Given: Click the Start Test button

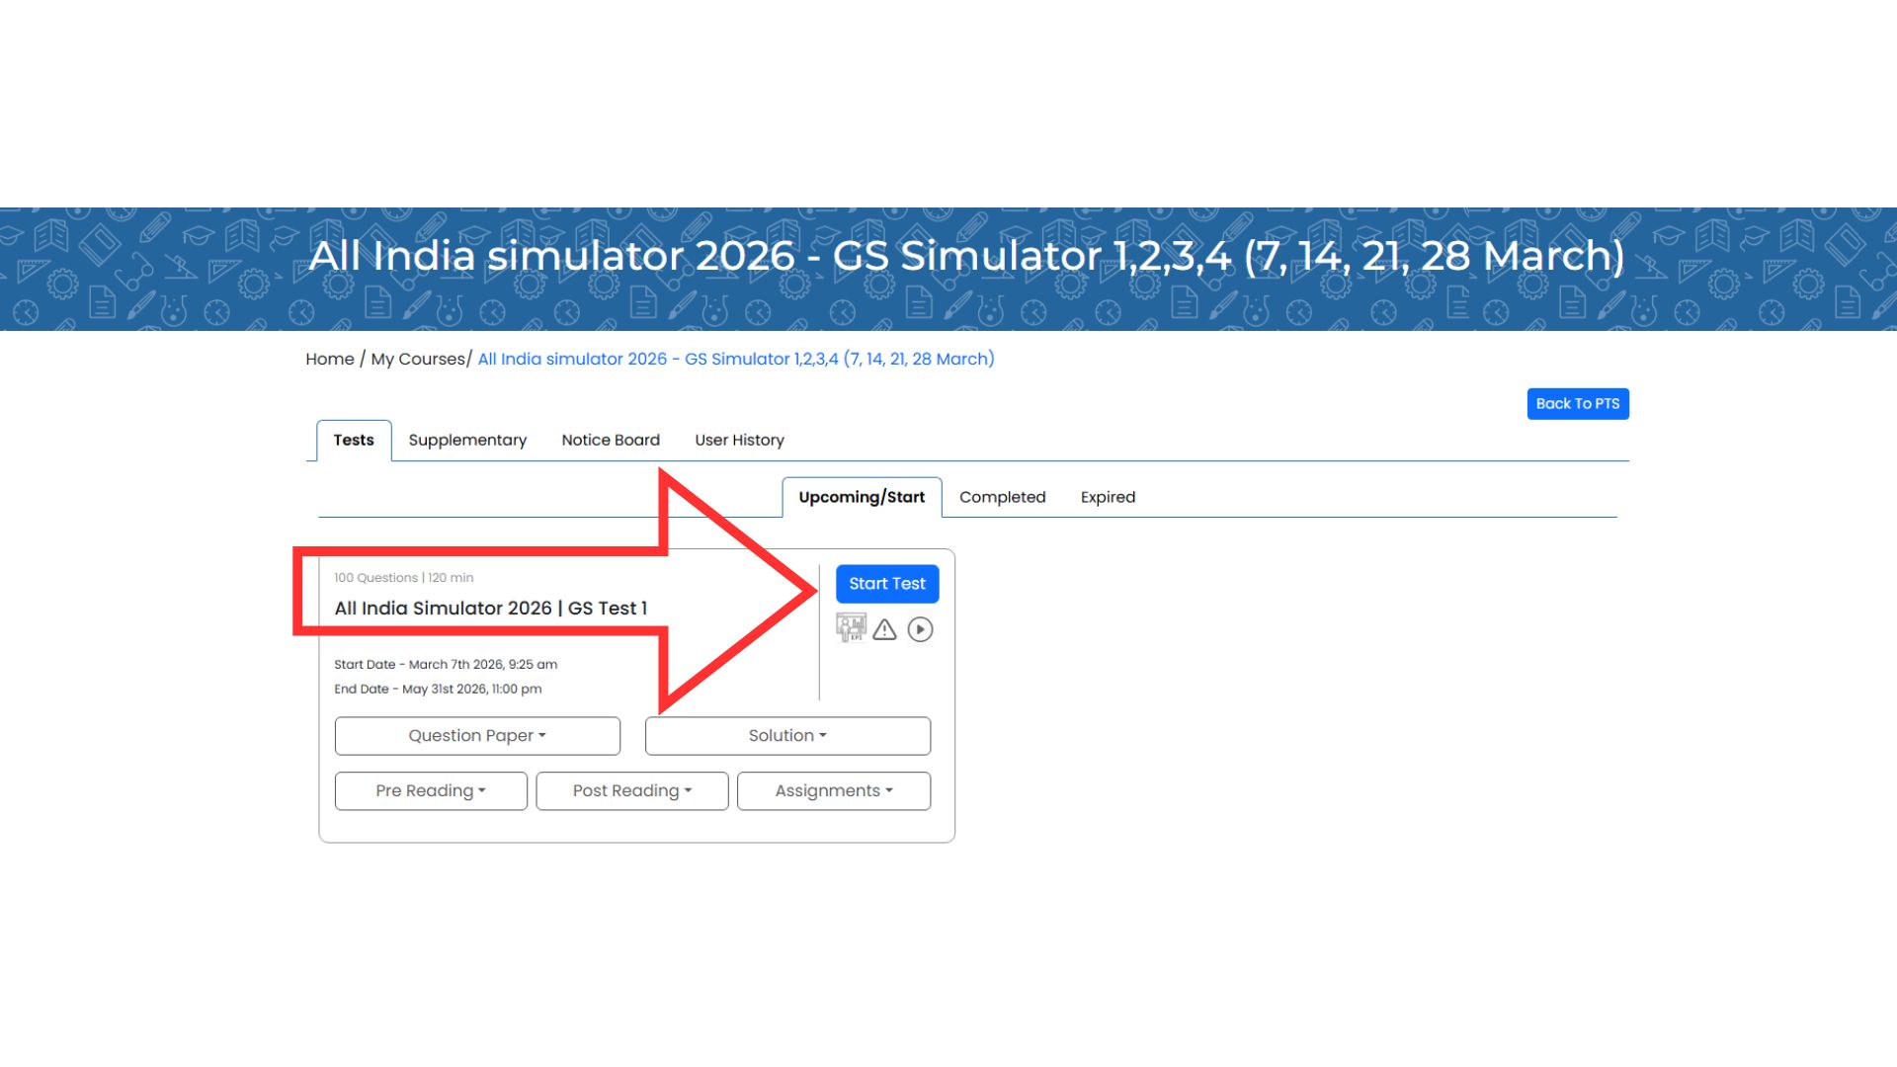Looking at the screenshot, I should click(x=886, y=584).
